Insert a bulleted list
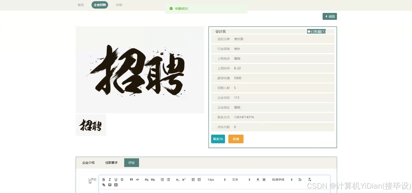The image size is (412, 193). pyautogui.click(x=168, y=180)
